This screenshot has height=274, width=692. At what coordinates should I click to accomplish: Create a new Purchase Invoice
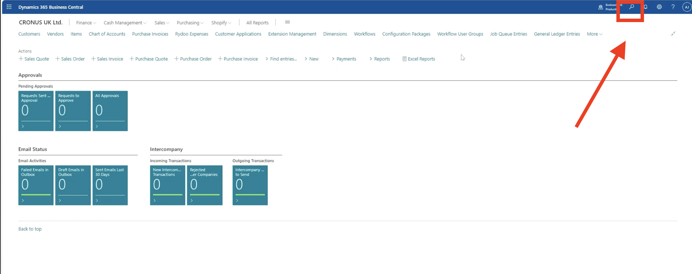click(x=238, y=59)
